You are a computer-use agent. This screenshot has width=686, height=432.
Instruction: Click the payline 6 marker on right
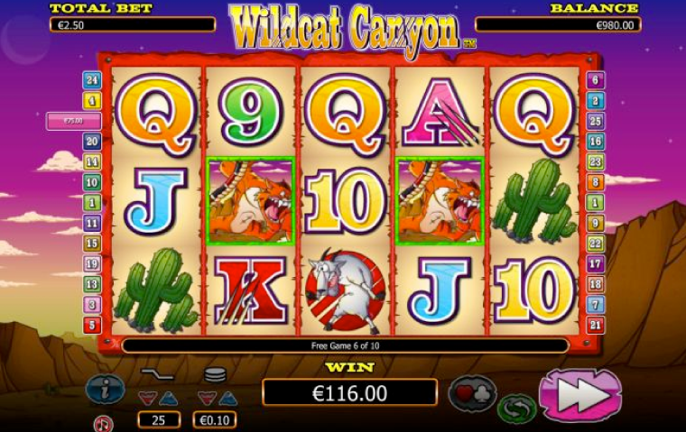(596, 80)
